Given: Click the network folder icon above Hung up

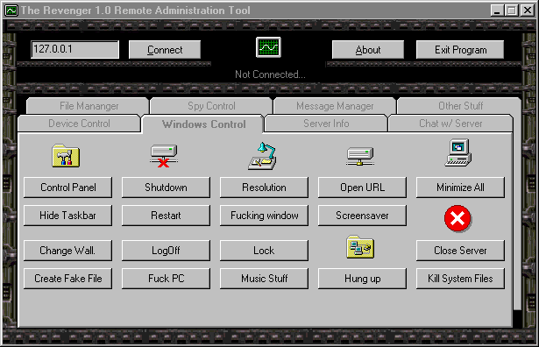Looking at the screenshot, I should tap(360, 247).
